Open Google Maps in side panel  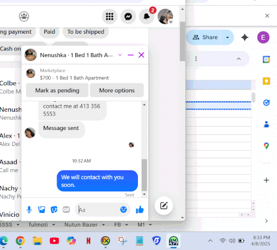click(266, 146)
